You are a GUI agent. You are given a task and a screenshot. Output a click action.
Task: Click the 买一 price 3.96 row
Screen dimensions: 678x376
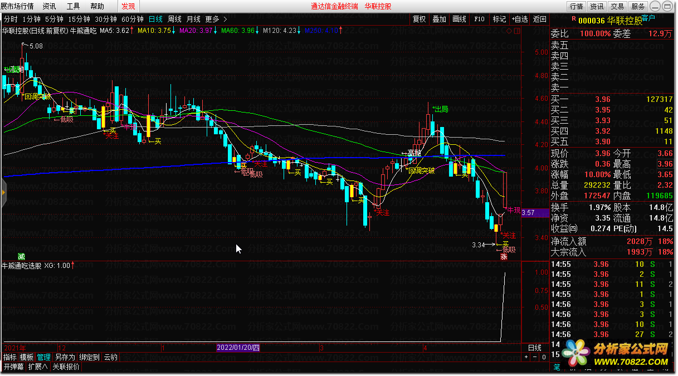click(x=612, y=99)
